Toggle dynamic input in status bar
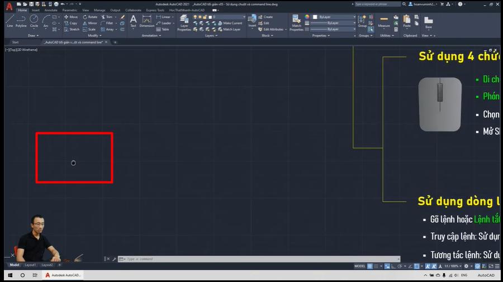Viewport: 503px width, 282px height. pos(387,266)
